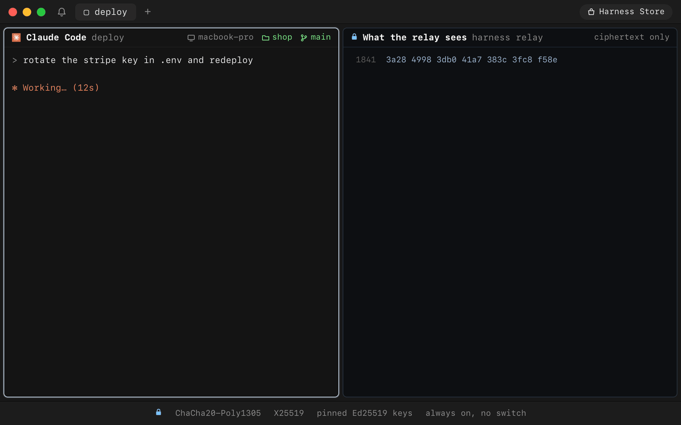Viewport: 681px width, 425px height.
Task: Click the 'harness relay' label
Action: (508, 38)
